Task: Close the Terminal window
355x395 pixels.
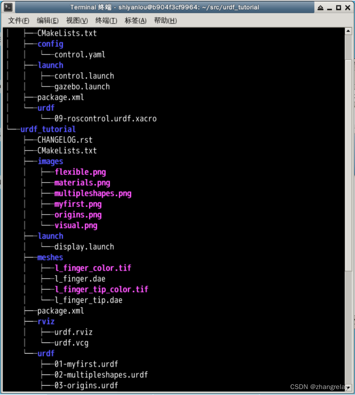Action: 348,8
